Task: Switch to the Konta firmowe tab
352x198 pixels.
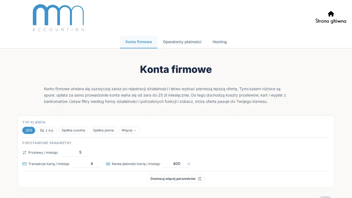Action: 139,42
